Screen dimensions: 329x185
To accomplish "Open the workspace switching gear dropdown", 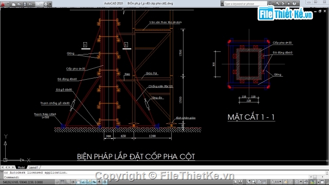I will (x=298, y=182).
